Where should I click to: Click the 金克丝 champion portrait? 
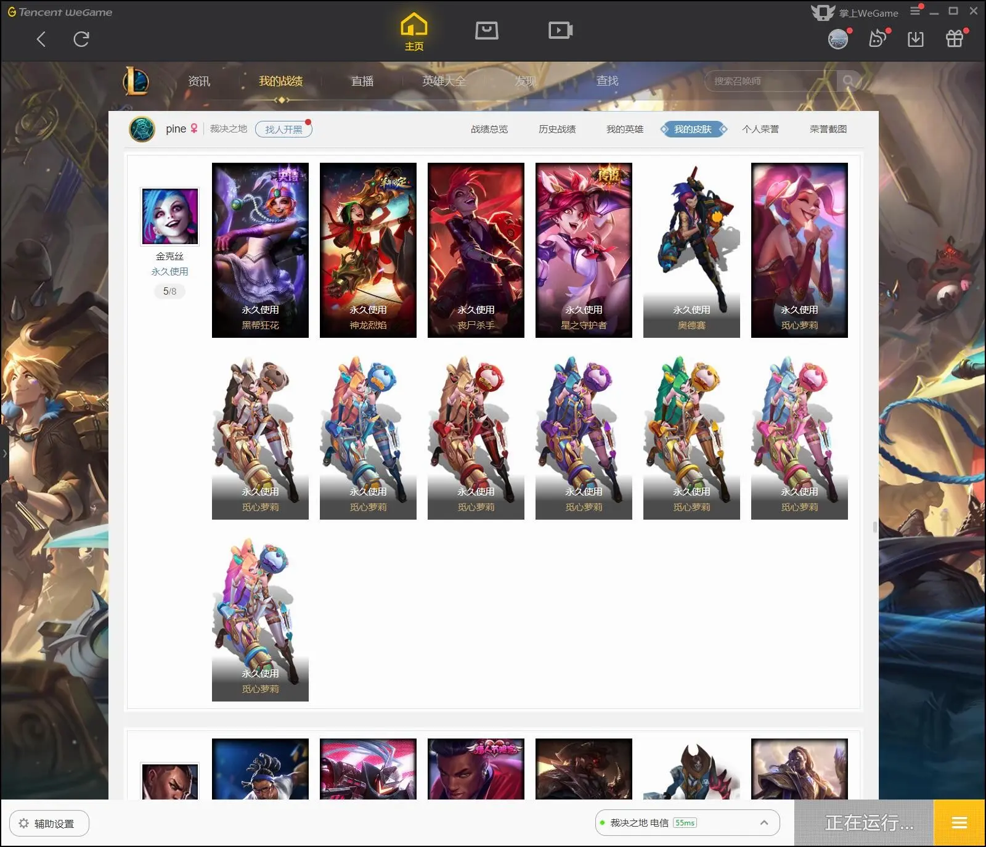tap(170, 216)
